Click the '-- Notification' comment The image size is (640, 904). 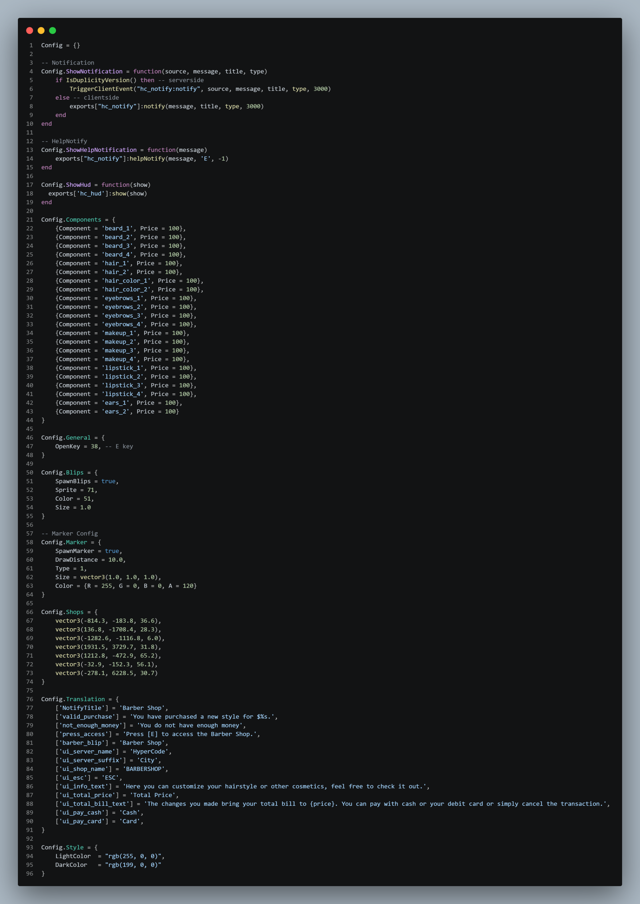[x=68, y=63]
